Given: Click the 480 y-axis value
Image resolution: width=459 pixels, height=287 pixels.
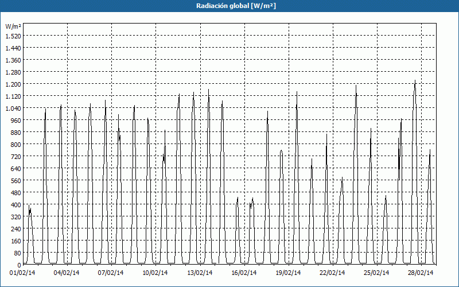Looking at the screenshot, I should point(16,193).
